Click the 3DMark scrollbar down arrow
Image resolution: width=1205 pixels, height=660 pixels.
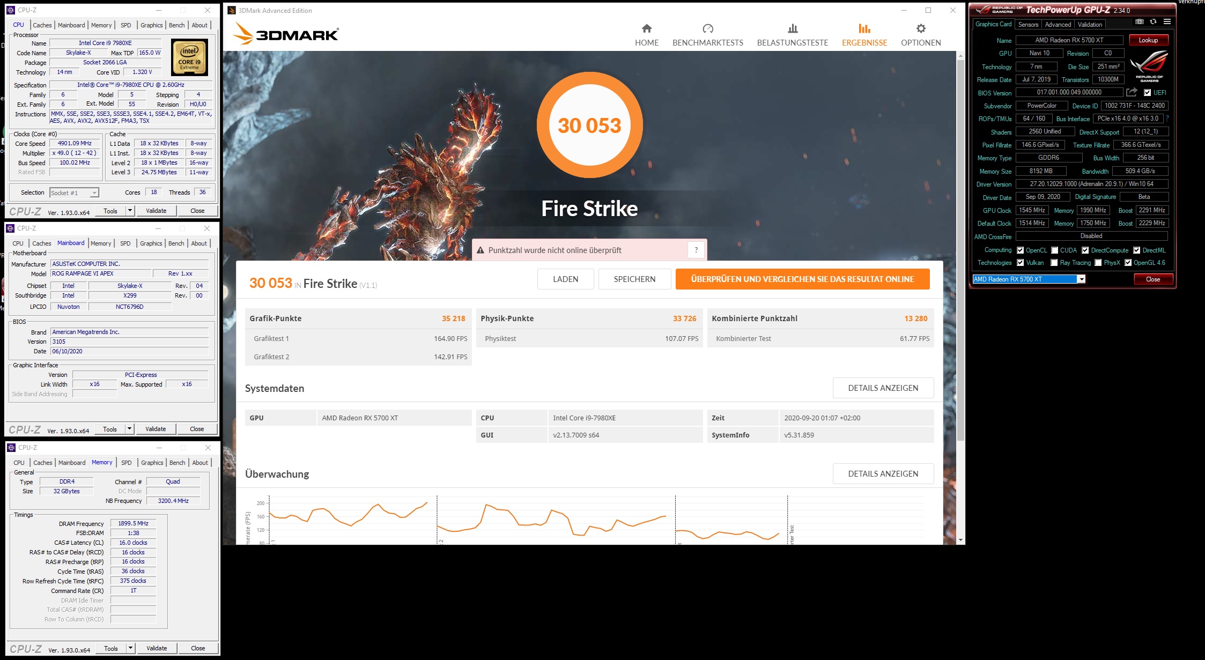960,540
